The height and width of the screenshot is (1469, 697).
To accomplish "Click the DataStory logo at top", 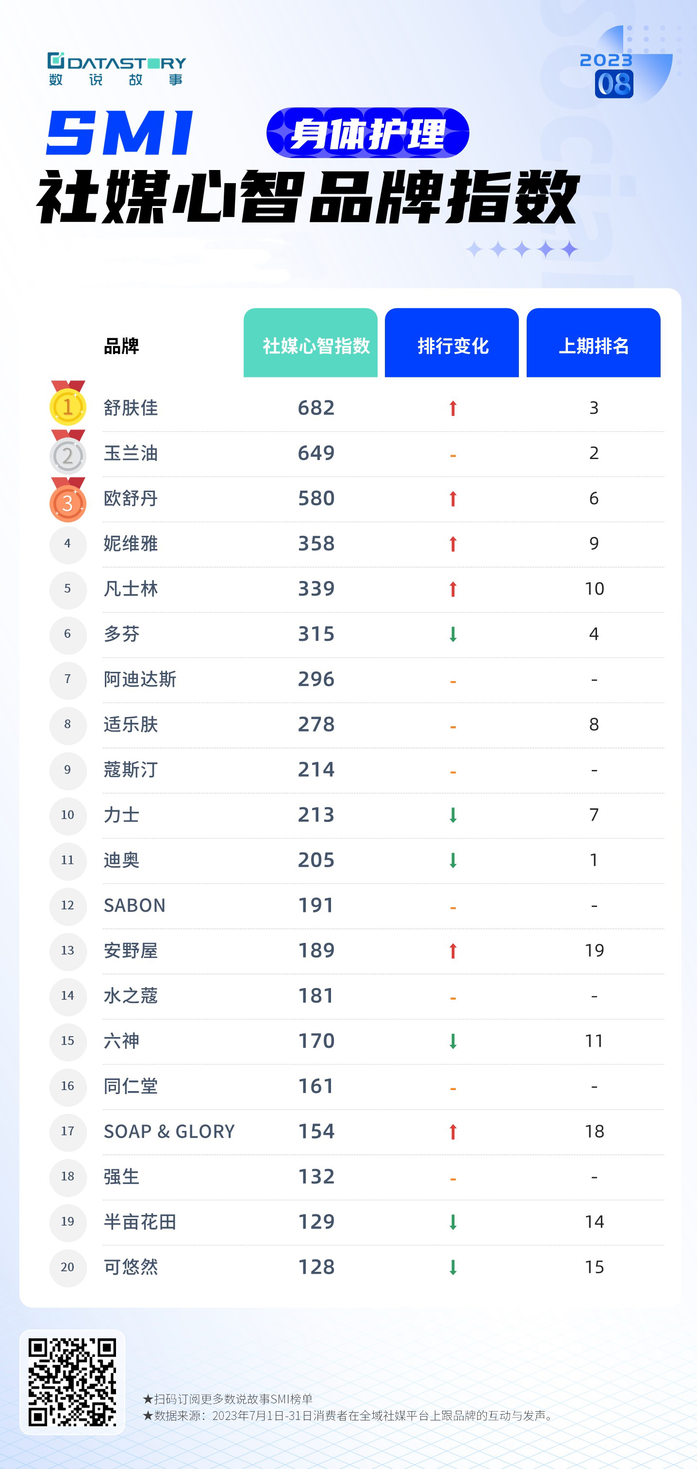I will coord(117,69).
